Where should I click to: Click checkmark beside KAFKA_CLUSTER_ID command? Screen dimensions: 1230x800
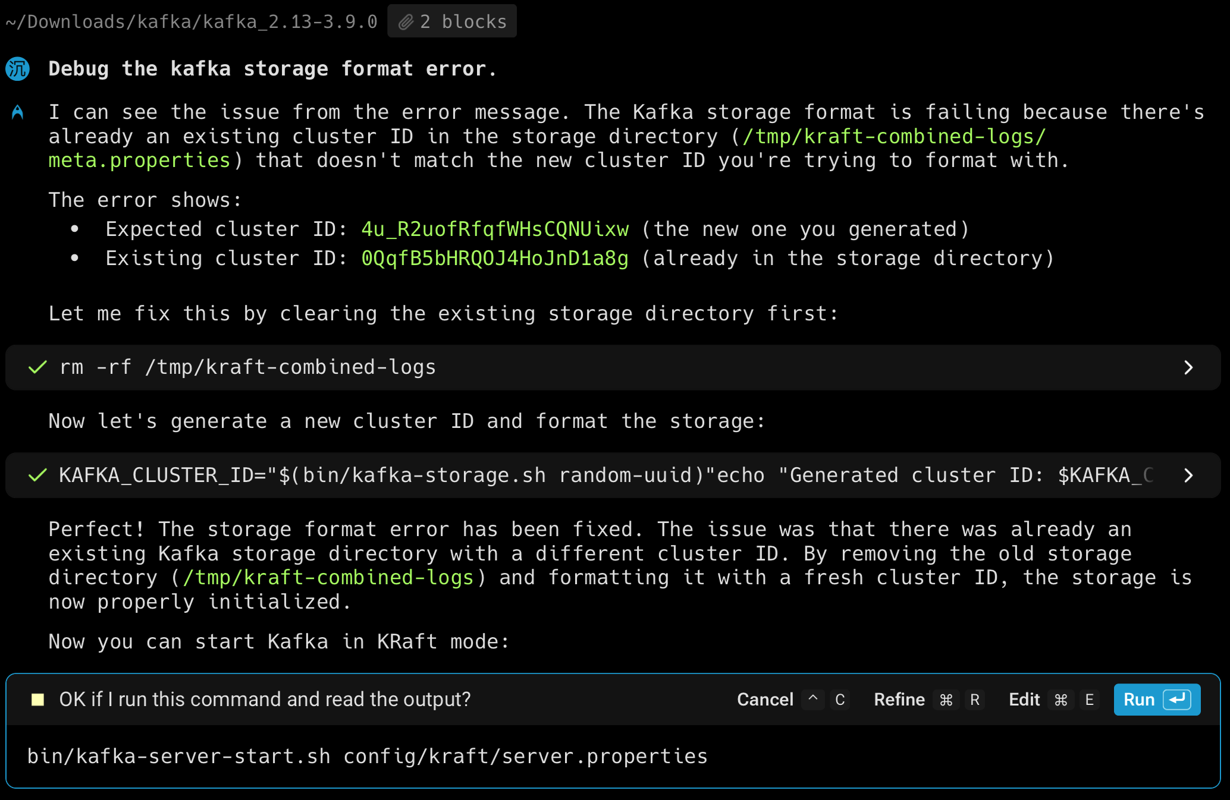tap(37, 475)
